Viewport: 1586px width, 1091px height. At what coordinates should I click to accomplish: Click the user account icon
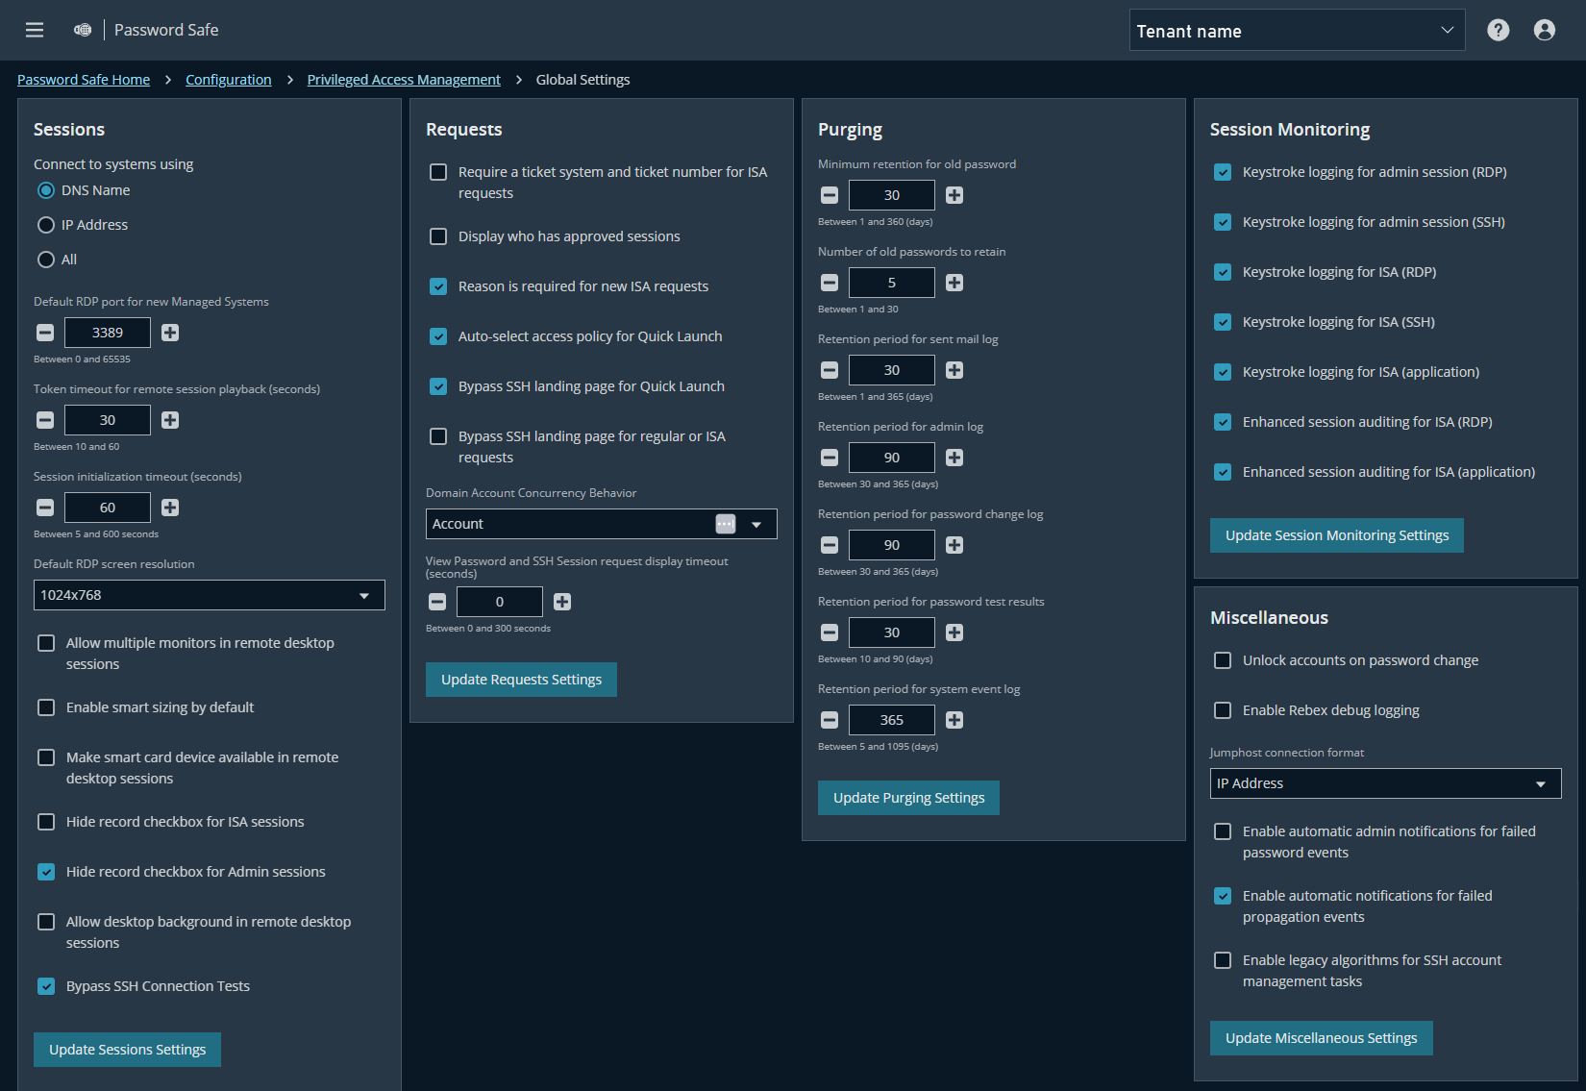point(1544,30)
